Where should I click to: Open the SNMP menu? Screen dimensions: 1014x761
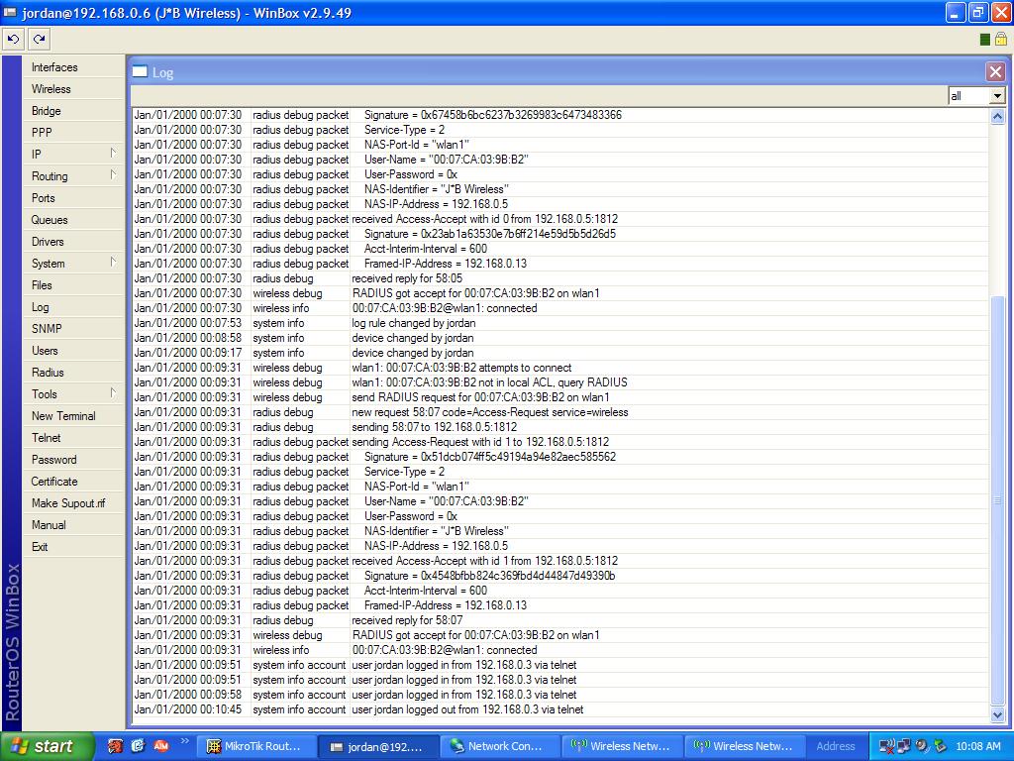[73, 329]
